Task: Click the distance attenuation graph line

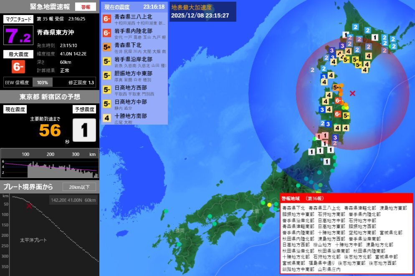Action: click(x=50, y=167)
